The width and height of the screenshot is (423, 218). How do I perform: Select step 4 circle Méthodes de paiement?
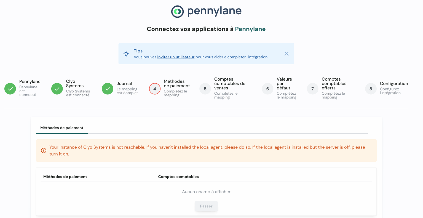coord(155,89)
